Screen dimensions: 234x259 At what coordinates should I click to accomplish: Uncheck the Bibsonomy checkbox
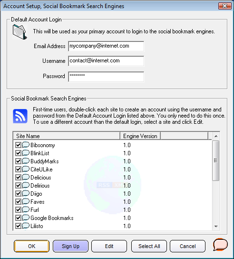(18, 145)
